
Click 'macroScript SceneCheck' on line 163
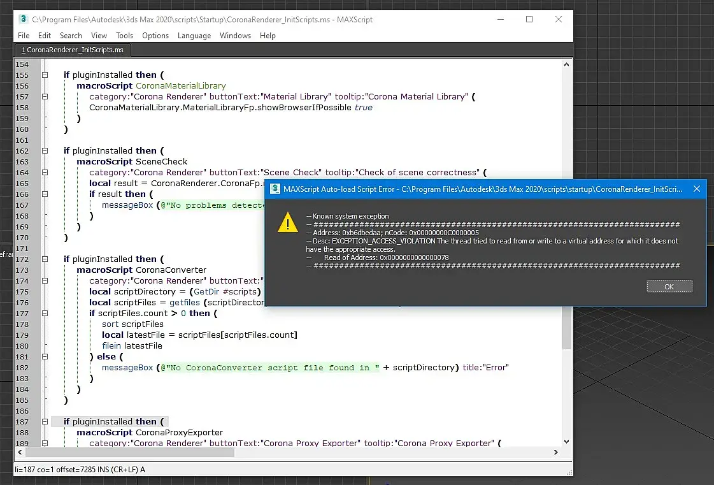[132, 161]
